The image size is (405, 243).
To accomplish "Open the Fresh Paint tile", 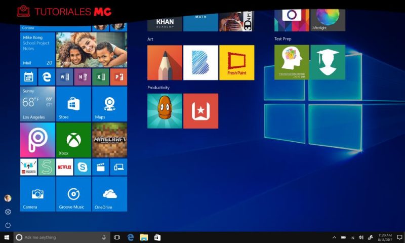I will coord(236,62).
